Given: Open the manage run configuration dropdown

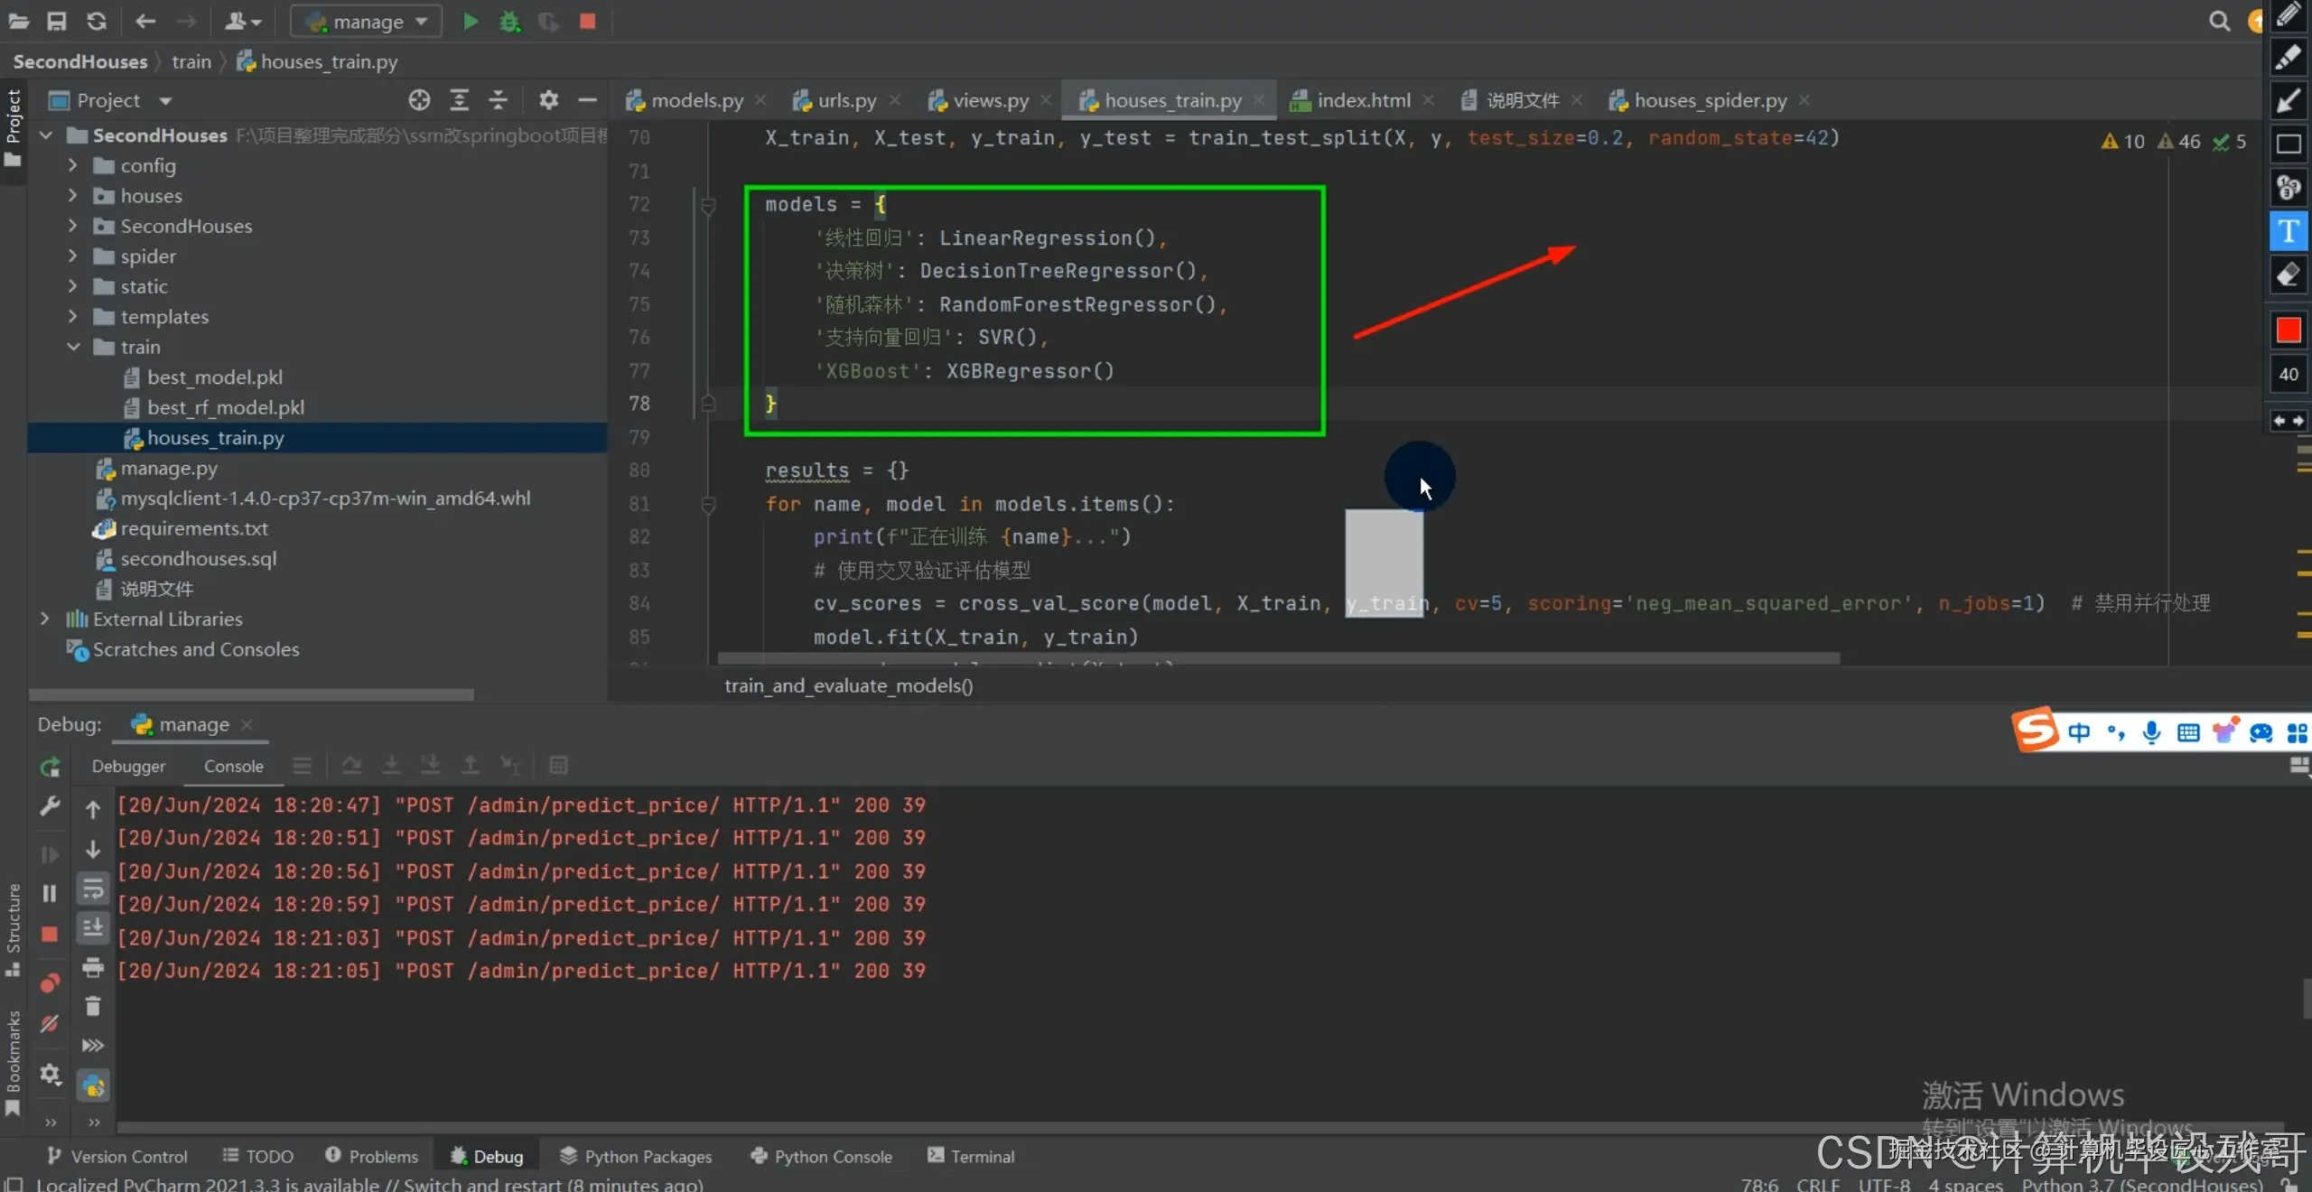Looking at the screenshot, I should pyautogui.click(x=366, y=21).
